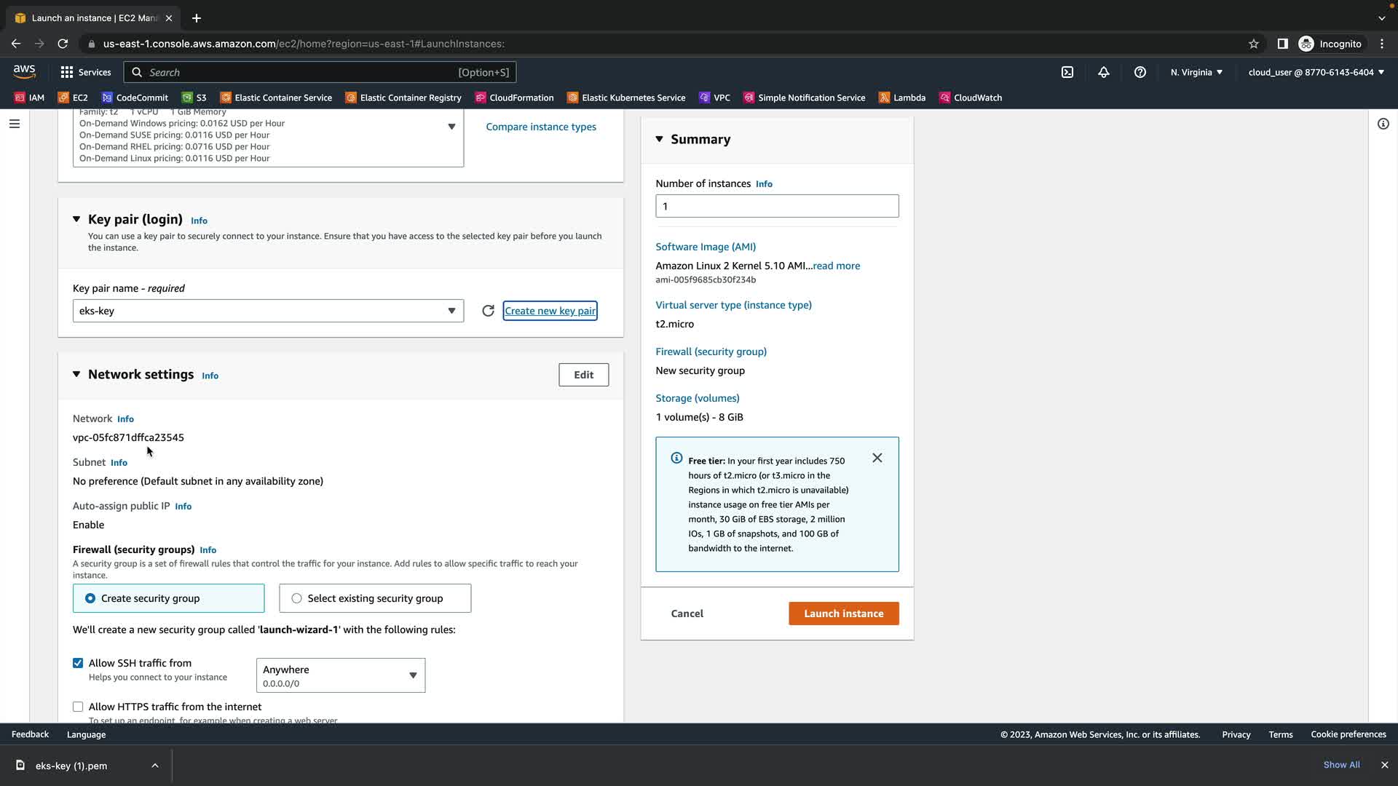
Task: Dismiss the Free tier info box
Action: pyautogui.click(x=877, y=458)
